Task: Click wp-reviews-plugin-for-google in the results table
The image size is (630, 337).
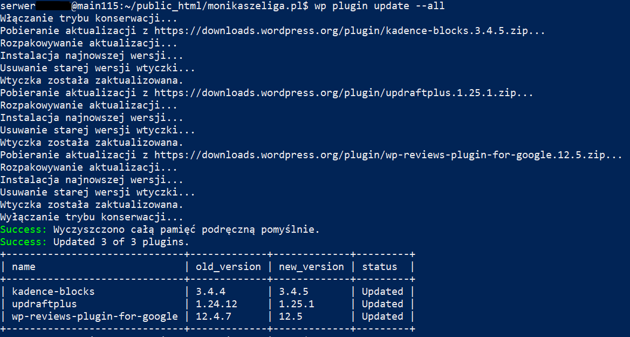Action: (94, 316)
